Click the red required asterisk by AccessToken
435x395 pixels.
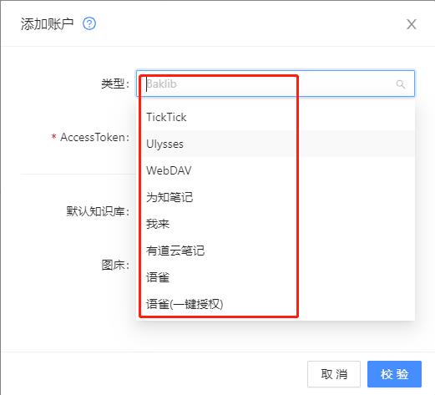click(x=53, y=137)
